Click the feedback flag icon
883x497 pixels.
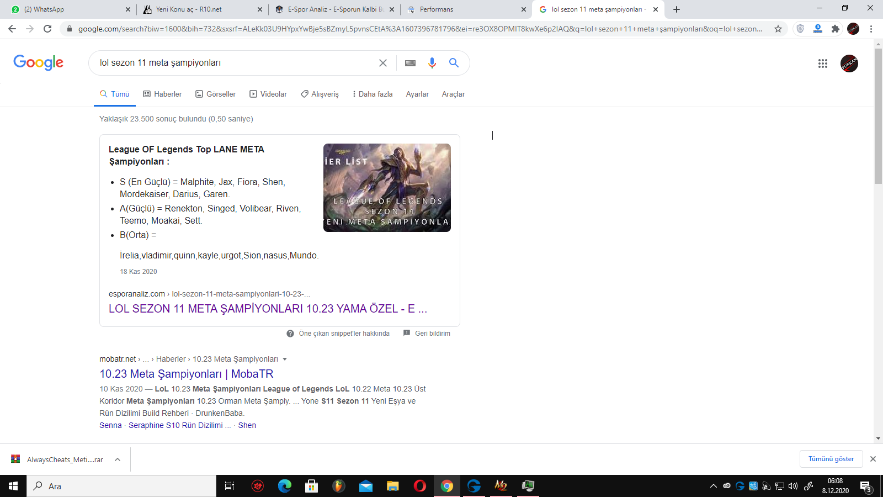pyautogui.click(x=407, y=333)
